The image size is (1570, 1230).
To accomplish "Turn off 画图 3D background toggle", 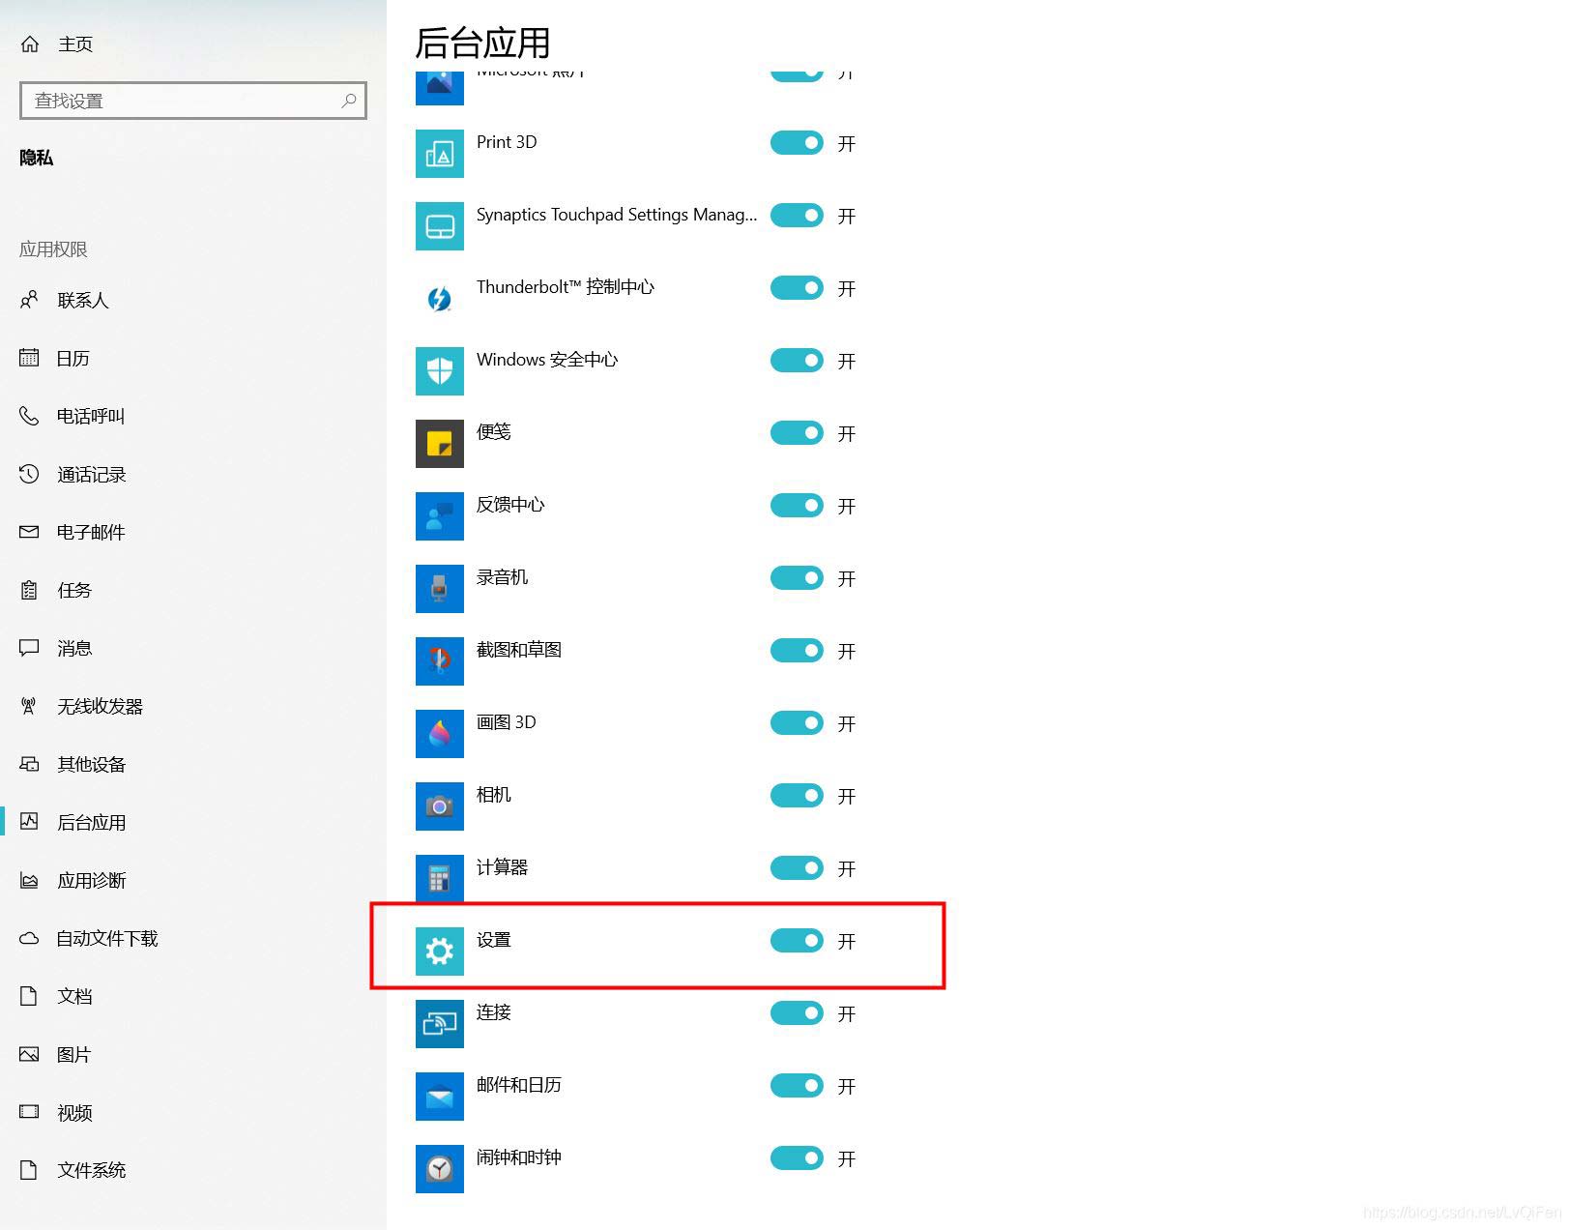I will (797, 723).
